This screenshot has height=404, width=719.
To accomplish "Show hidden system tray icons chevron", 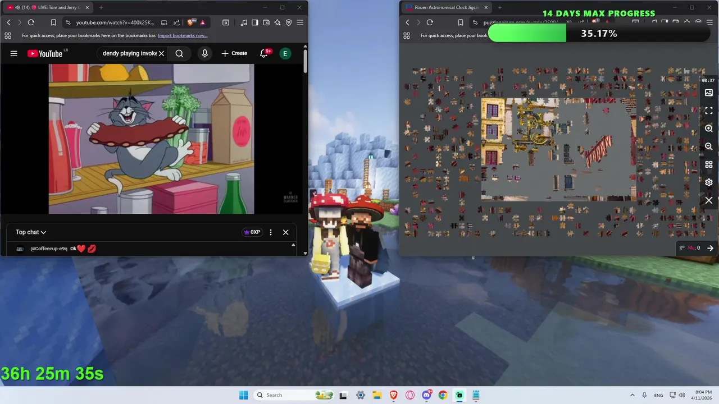I will pos(632,395).
